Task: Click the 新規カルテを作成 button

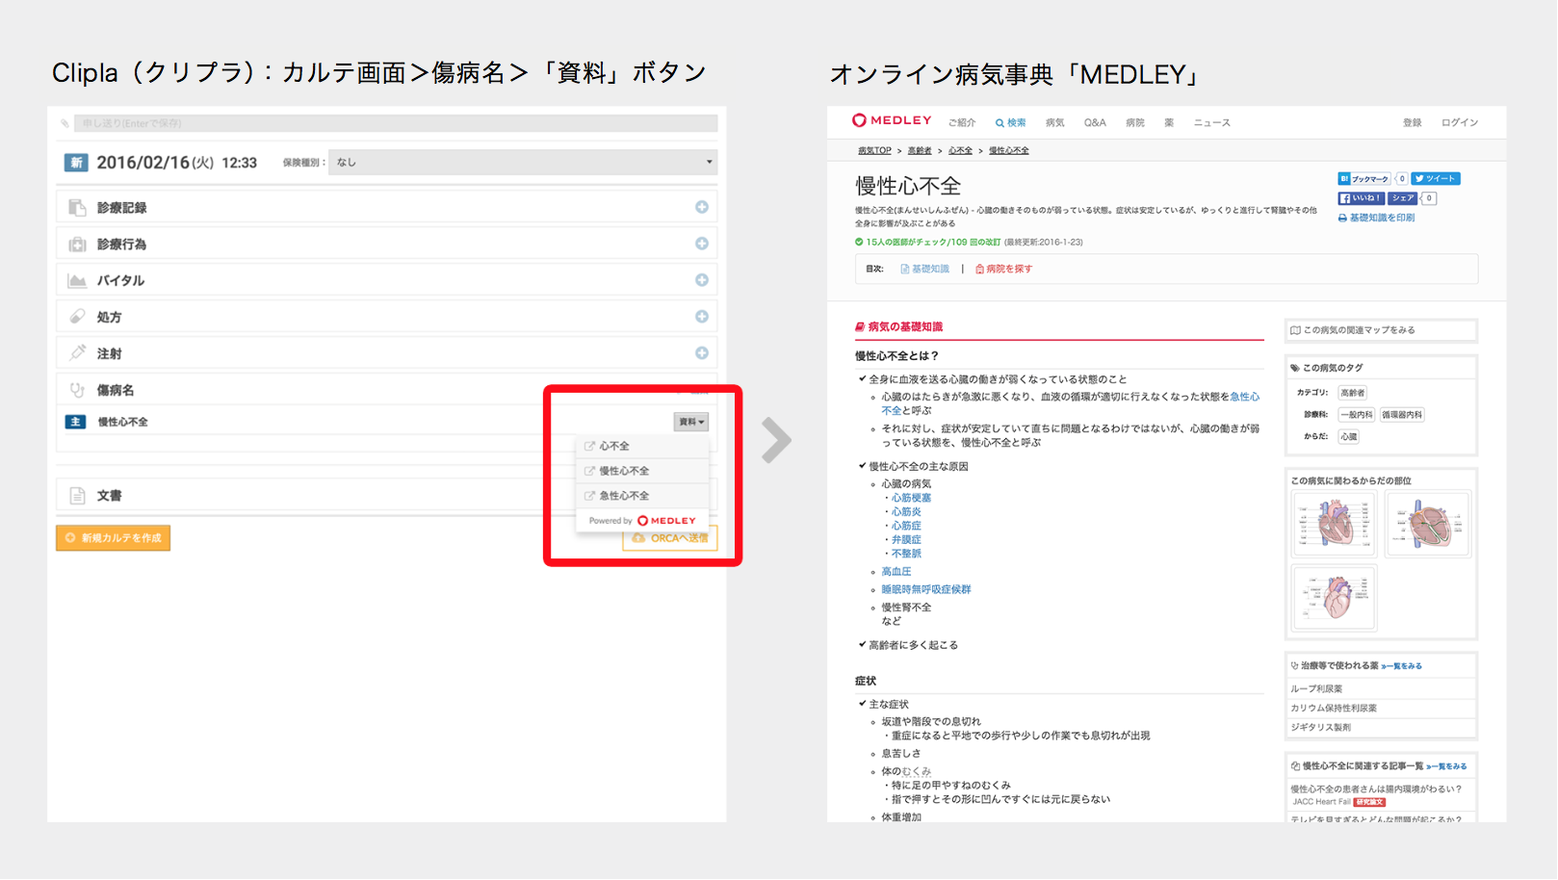Action: 114,538
